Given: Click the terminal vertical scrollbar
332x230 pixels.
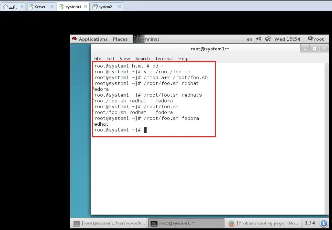Looking at the screenshot, I should (326, 139).
